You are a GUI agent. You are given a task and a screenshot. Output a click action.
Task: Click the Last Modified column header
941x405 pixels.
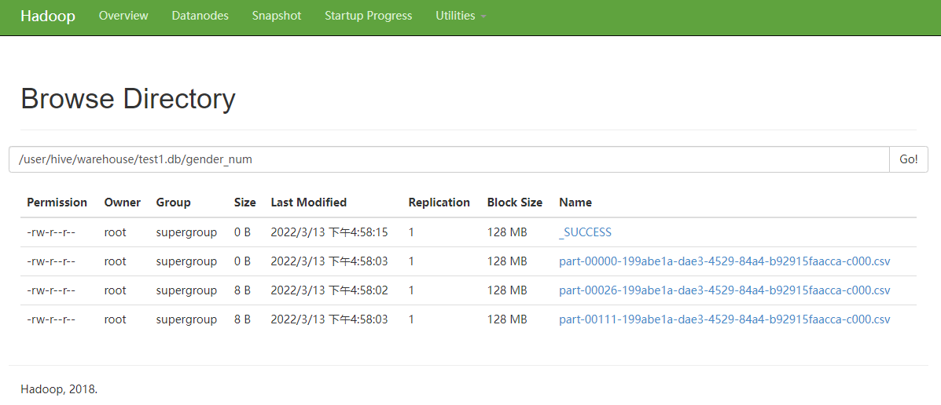coord(308,202)
